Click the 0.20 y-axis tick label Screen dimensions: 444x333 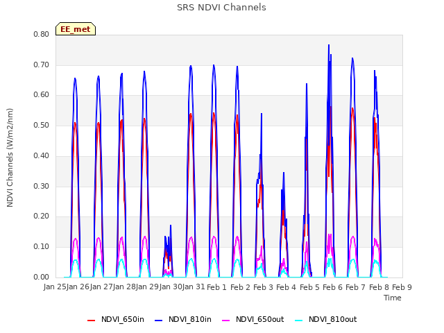[42, 216]
